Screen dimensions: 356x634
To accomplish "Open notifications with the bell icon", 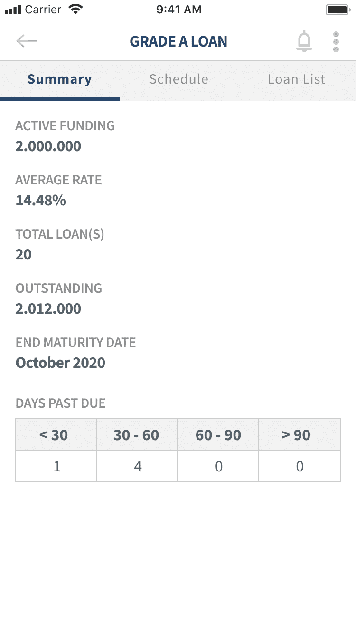I will [304, 41].
